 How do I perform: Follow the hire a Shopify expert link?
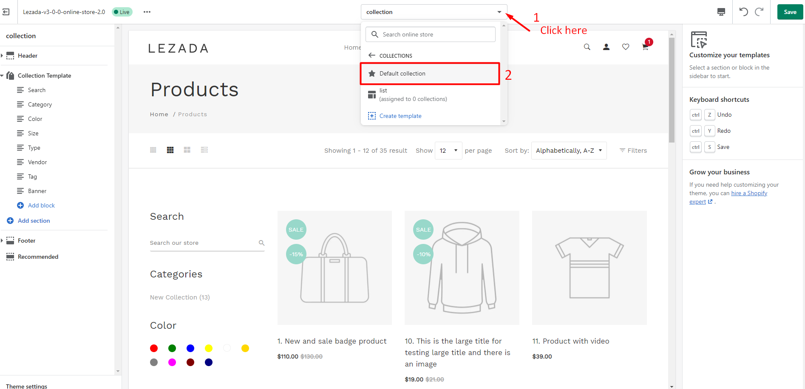click(x=749, y=193)
